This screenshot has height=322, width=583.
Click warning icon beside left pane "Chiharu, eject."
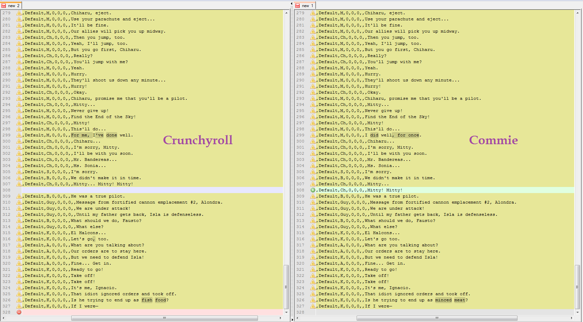(19, 13)
